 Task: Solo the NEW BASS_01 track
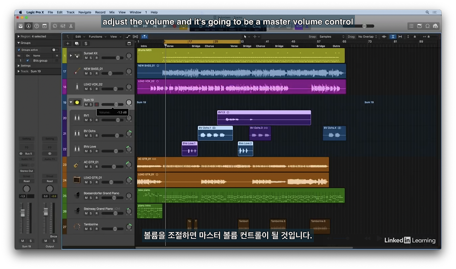(x=91, y=73)
